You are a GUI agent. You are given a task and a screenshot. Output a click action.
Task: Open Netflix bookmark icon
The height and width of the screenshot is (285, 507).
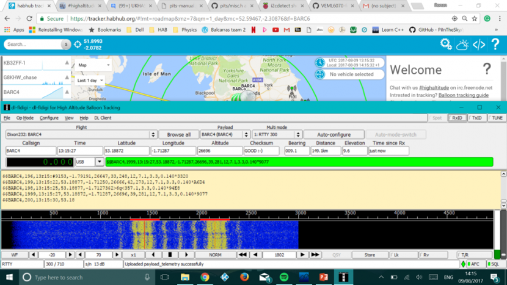click(x=253, y=30)
